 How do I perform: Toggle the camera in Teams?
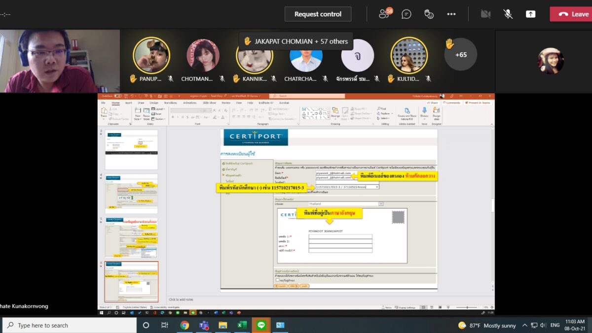point(485,14)
